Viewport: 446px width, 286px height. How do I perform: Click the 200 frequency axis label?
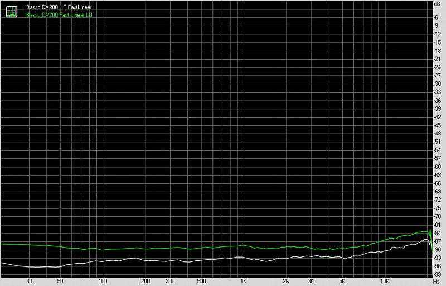click(145, 282)
